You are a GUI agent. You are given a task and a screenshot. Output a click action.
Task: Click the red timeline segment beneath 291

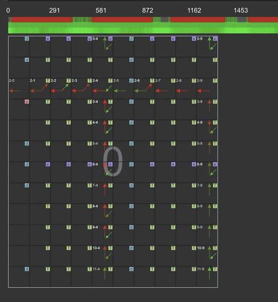pyautogui.click(x=42, y=19)
